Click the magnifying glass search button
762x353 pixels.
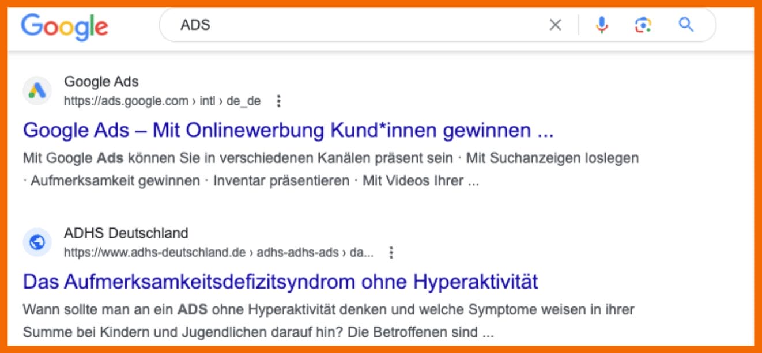685,25
